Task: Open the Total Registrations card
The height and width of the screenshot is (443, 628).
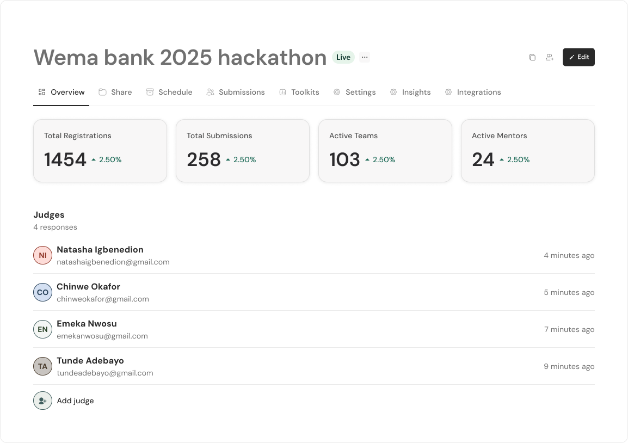Action: 100,151
